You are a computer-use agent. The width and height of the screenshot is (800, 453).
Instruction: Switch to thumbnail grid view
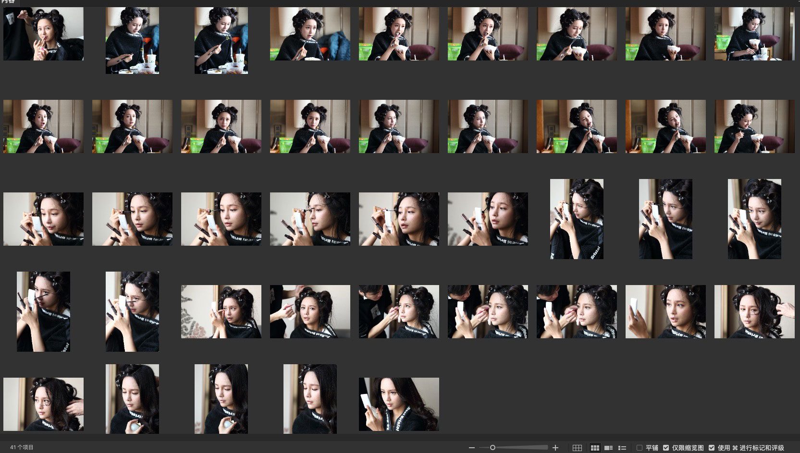pos(595,448)
